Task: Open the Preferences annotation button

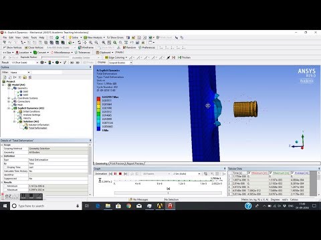Action: (146, 47)
